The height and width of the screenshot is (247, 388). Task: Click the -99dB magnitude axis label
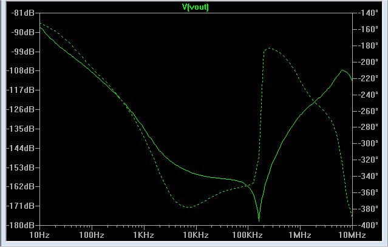22,52
